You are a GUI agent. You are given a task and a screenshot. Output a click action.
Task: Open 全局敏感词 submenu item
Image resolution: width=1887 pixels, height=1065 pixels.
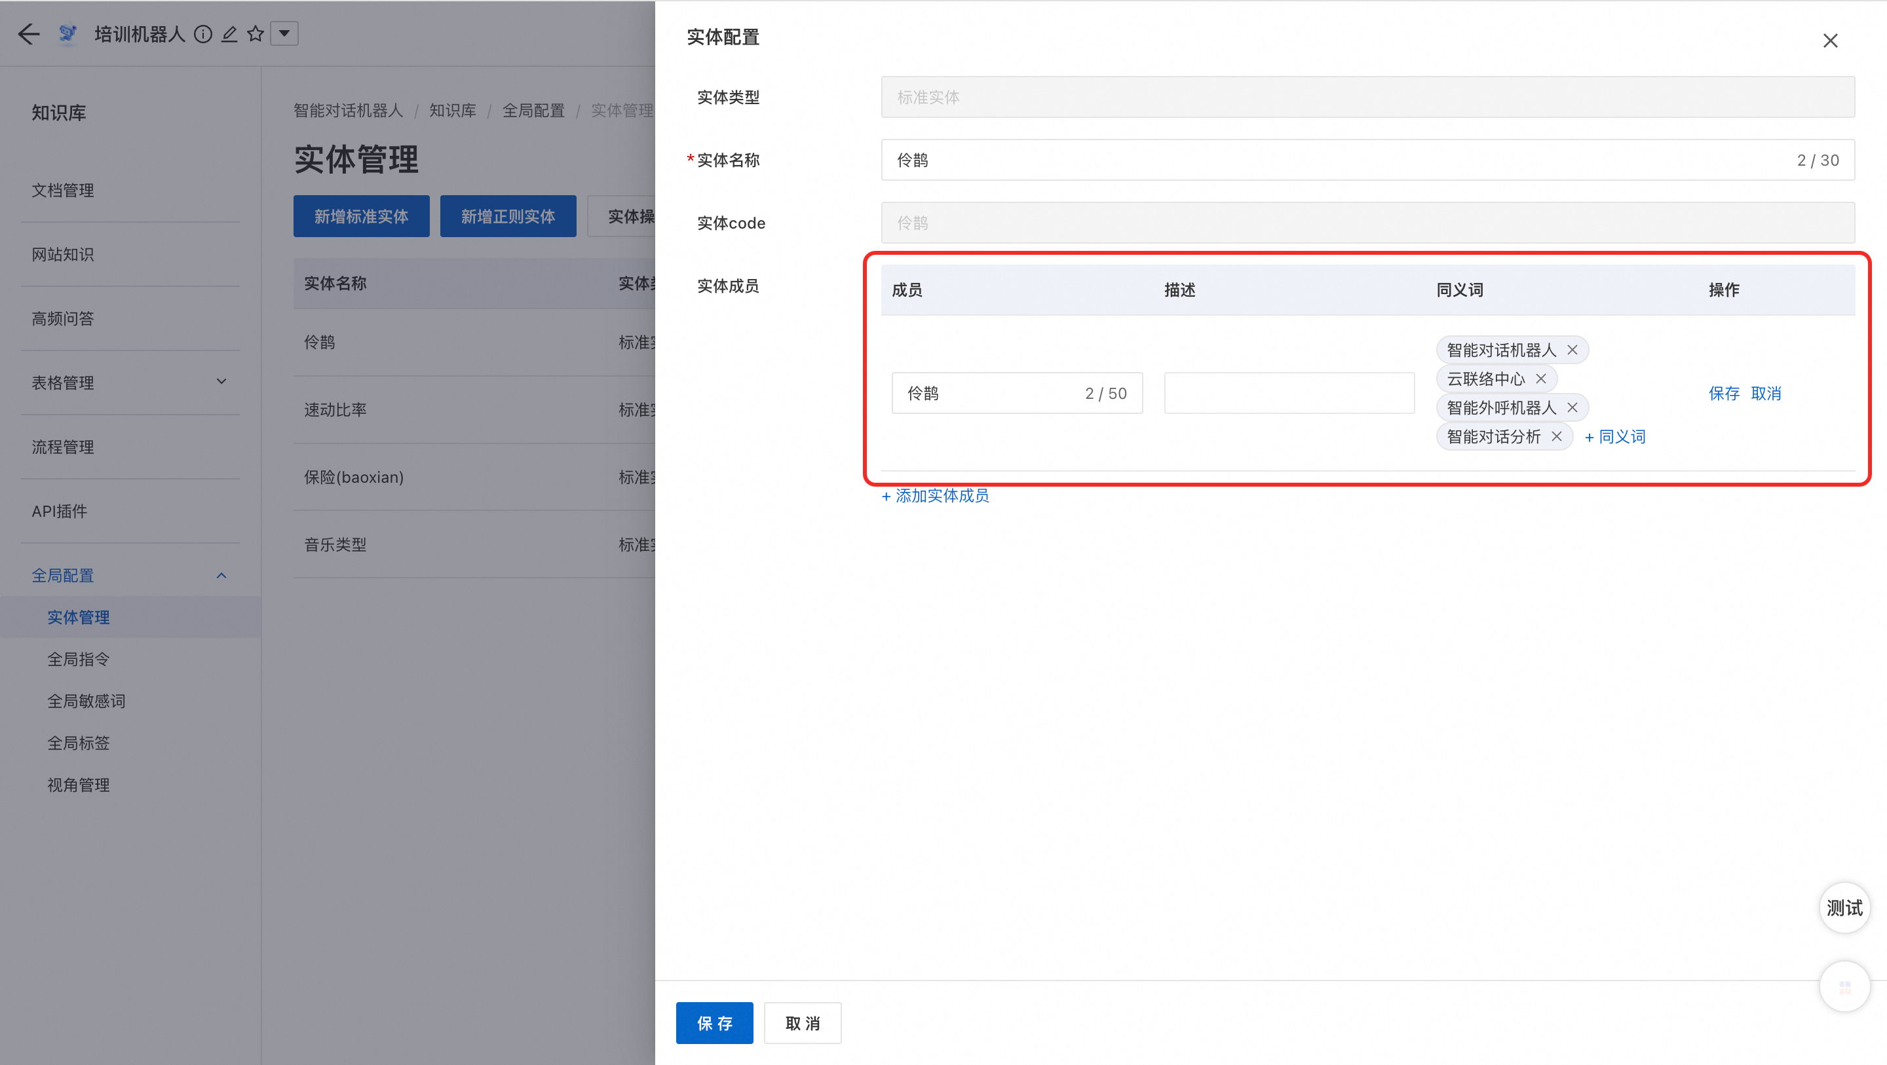[86, 701]
